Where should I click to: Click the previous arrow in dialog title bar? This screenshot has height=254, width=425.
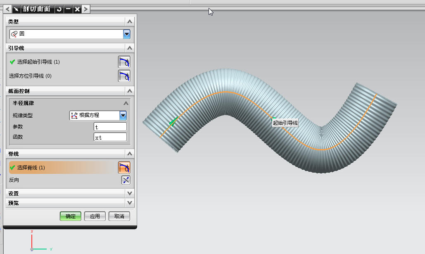(7, 9)
